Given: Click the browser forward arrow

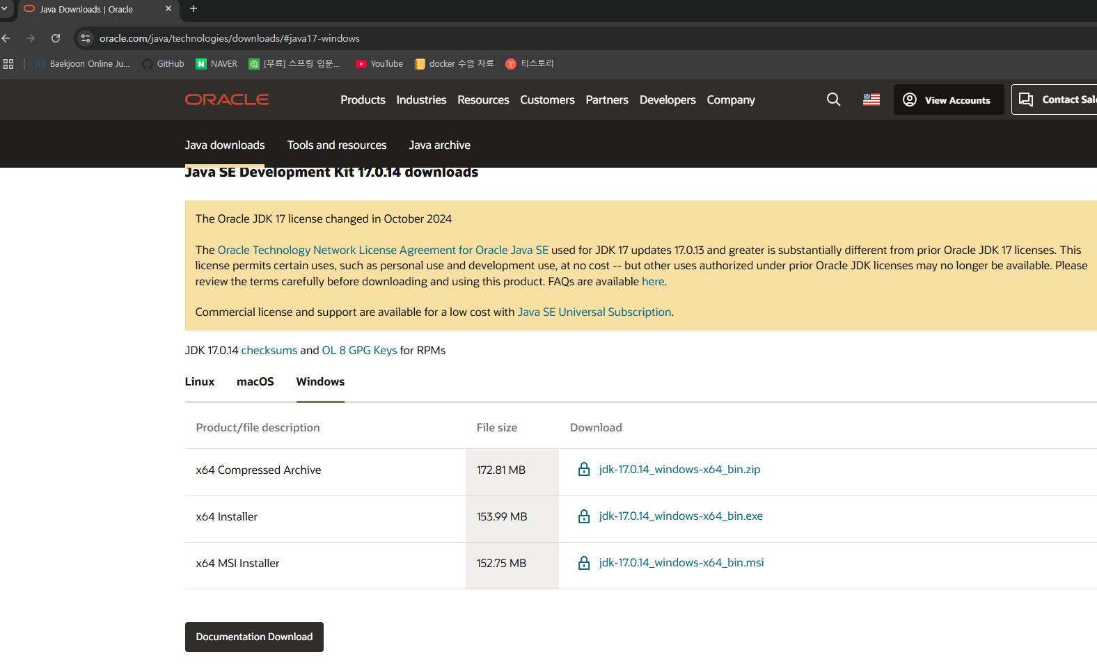Looking at the screenshot, I should [31, 38].
